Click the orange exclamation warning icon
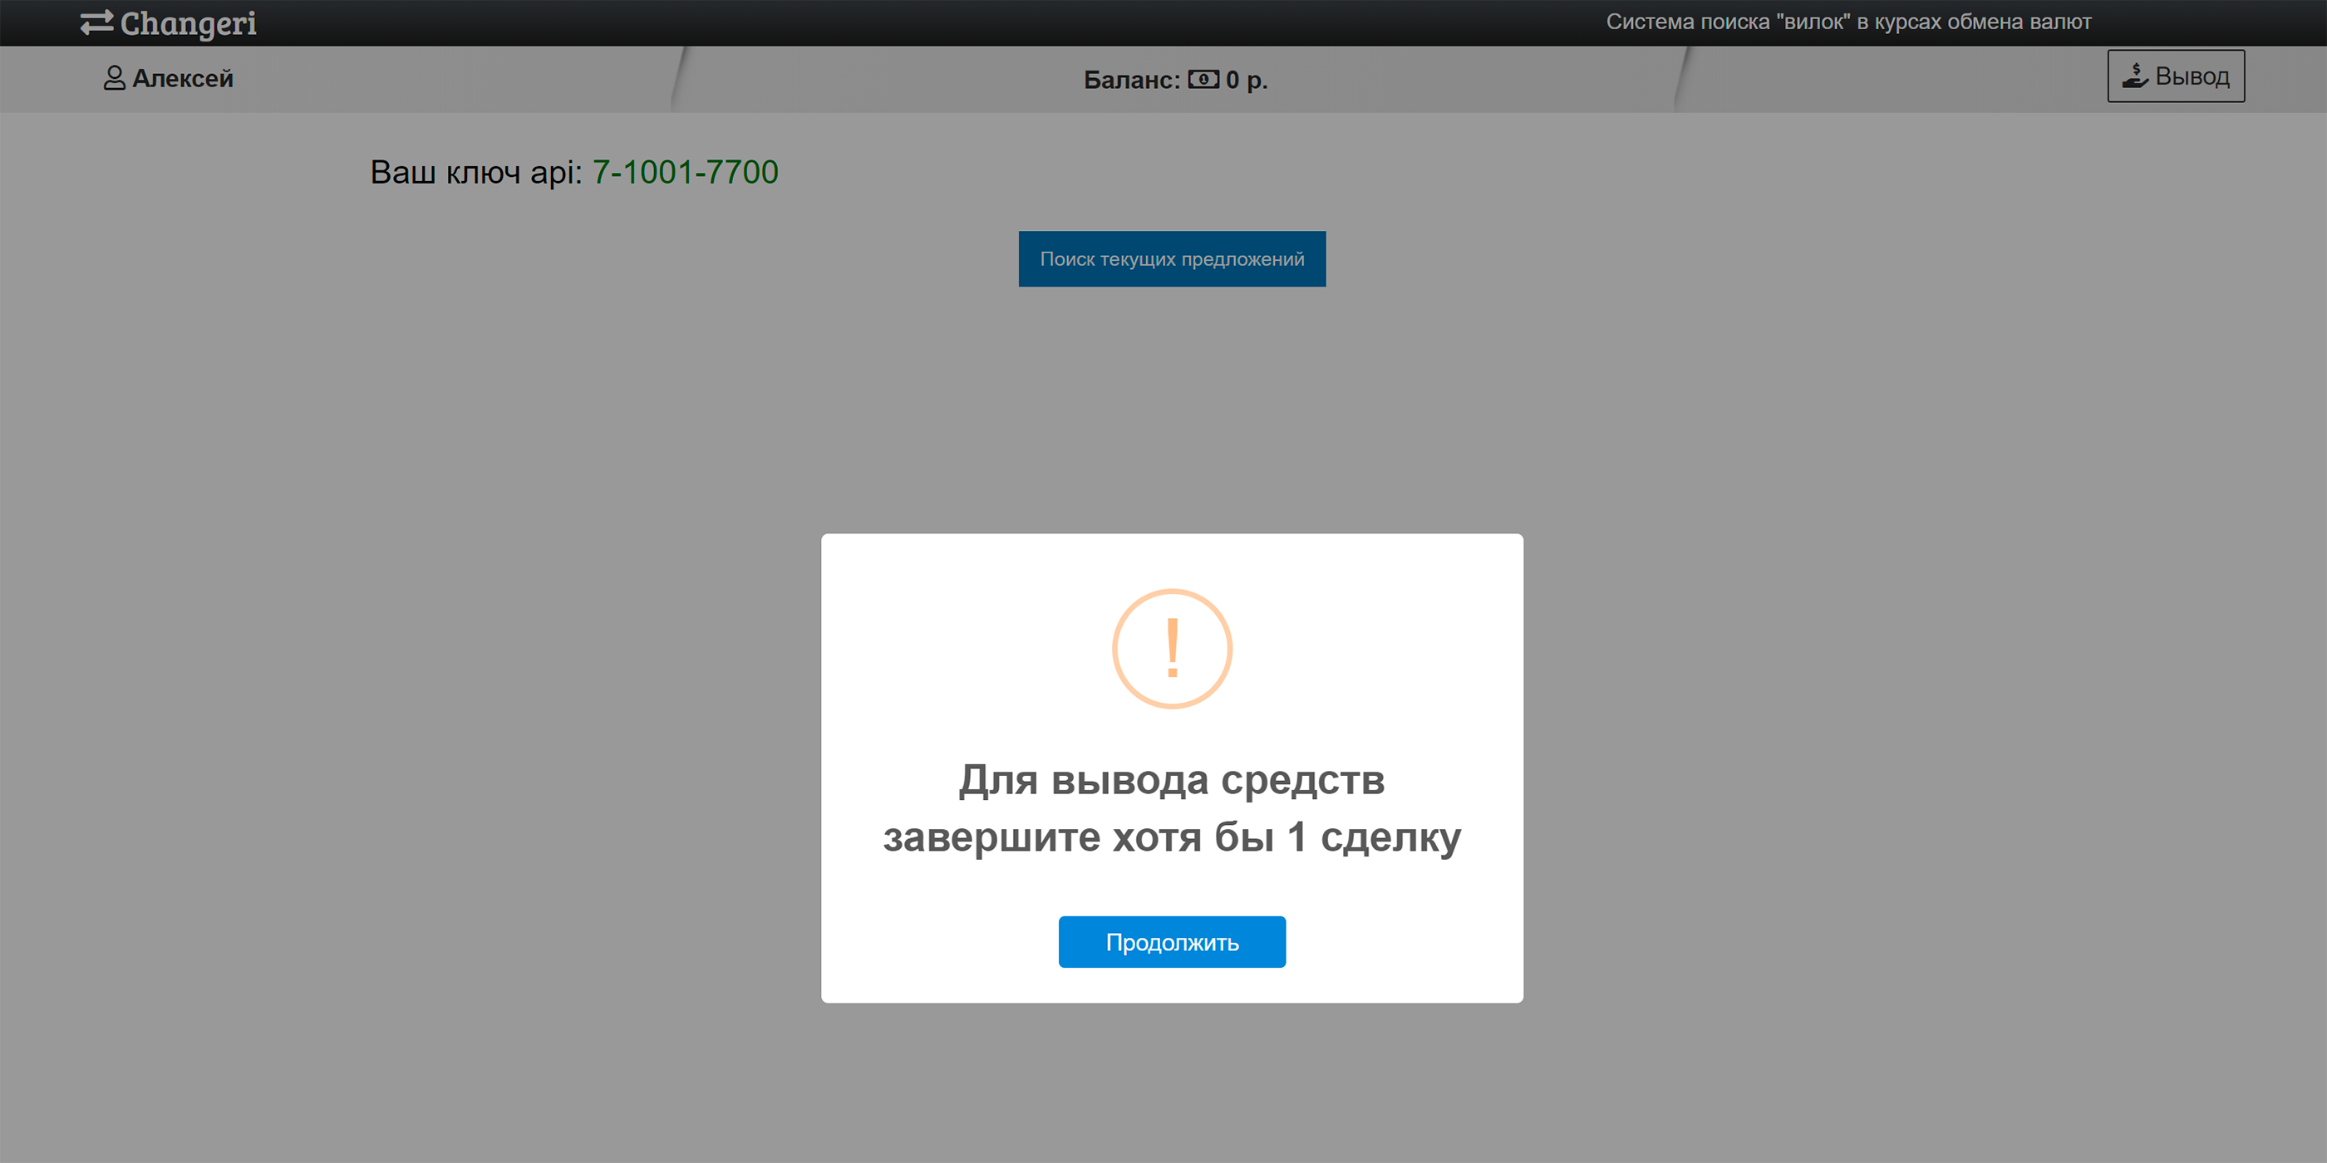The height and width of the screenshot is (1163, 2327). 1172,648
